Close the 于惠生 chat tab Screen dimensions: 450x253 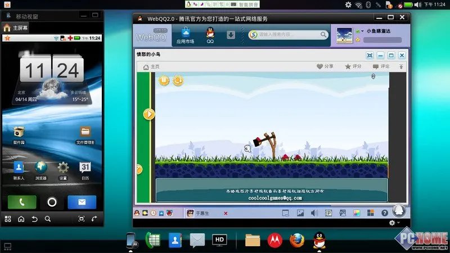226,213
